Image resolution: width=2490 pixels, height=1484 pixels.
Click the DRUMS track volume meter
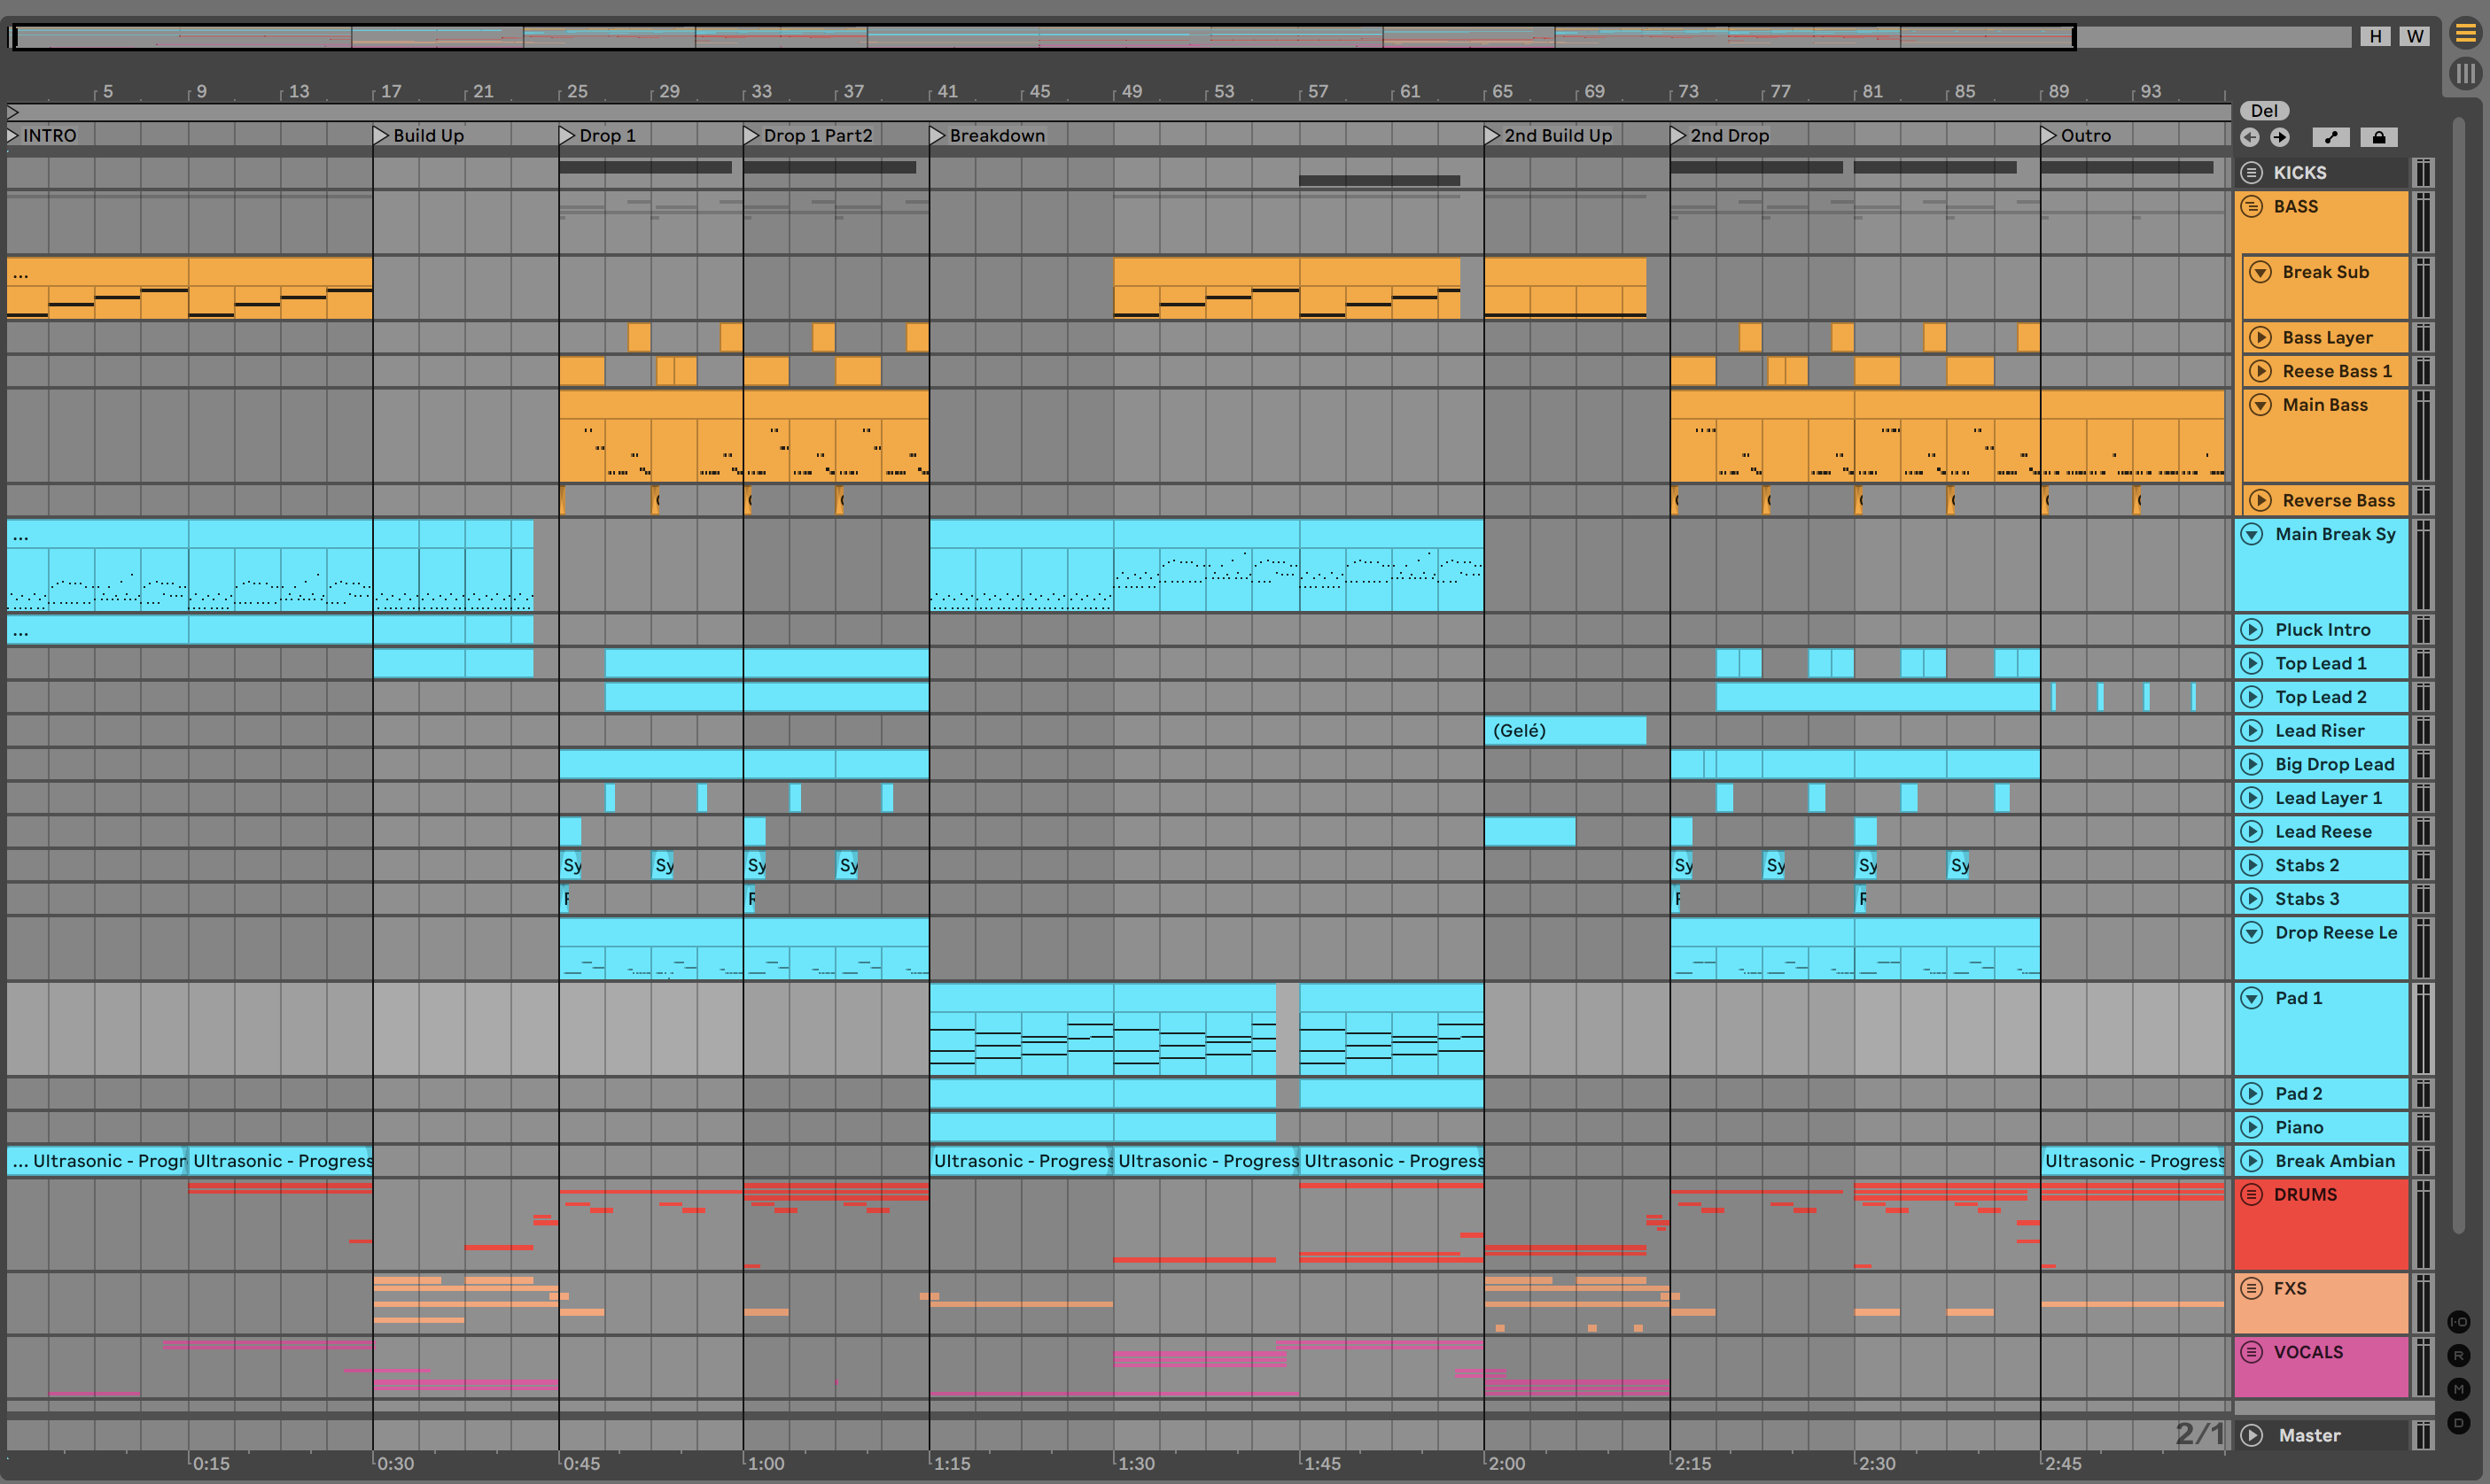click(x=2423, y=1225)
